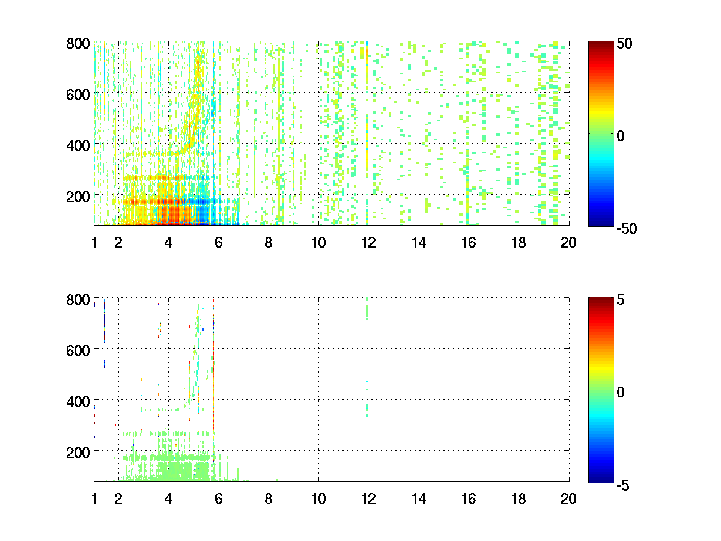Click x-axis tick 2 of the ±50 plot
Screen dimensions: 721x541
(x=118, y=243)
